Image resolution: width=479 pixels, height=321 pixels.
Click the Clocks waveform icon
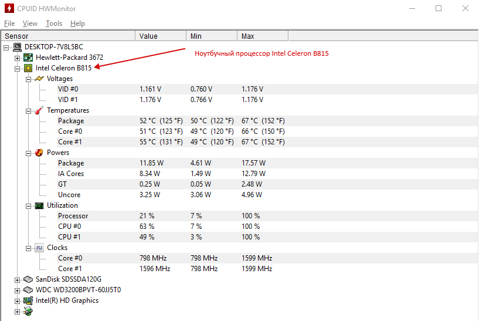point(39,248)
